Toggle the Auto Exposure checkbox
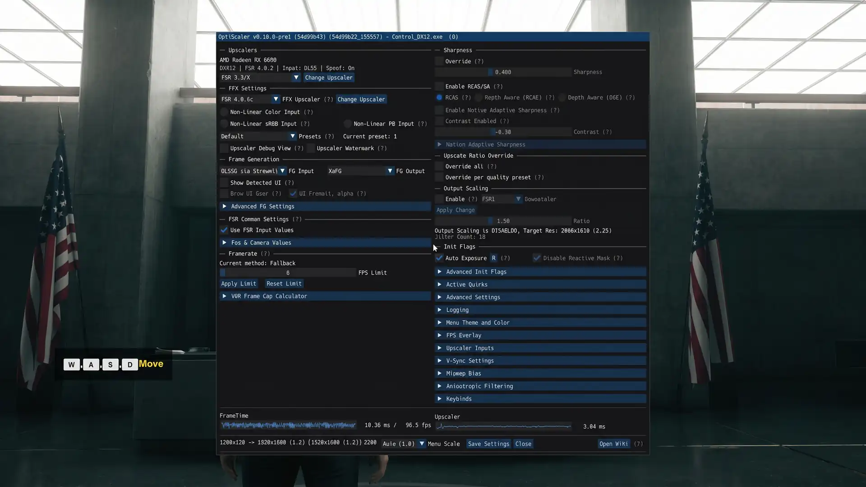 [439, 258]
